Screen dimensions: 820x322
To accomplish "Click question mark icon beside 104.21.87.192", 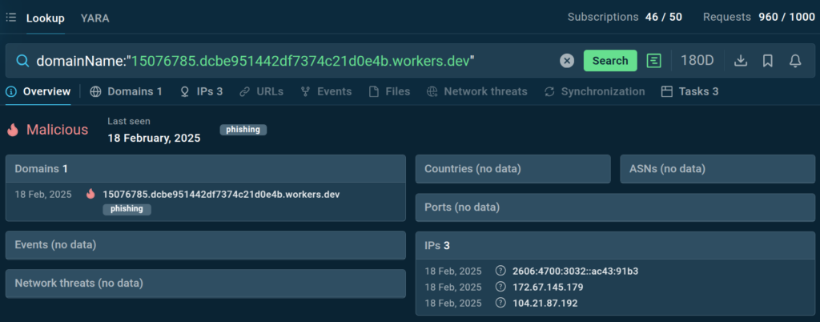I will pyautogui.click(x=501, y=303).
